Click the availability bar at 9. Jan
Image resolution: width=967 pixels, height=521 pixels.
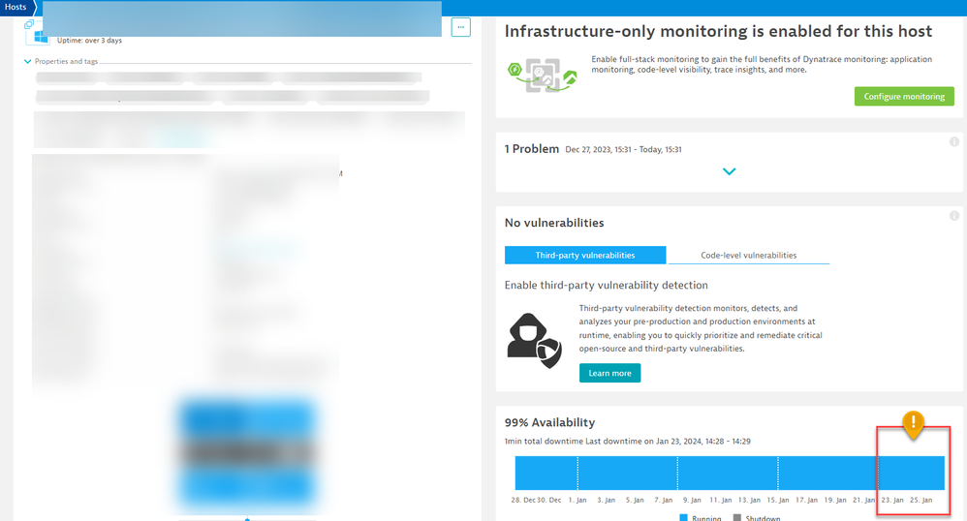[692, 473]
